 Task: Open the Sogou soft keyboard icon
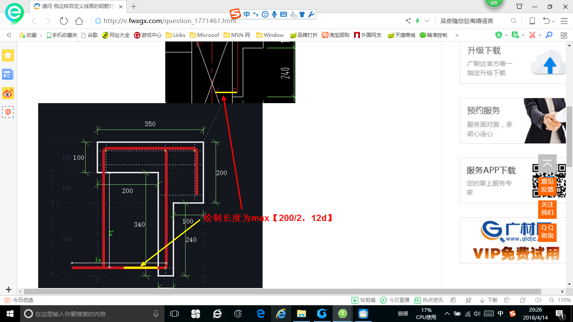coord(284,14)
